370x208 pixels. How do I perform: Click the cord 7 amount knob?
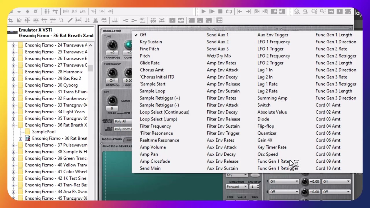tap(304, 181)
